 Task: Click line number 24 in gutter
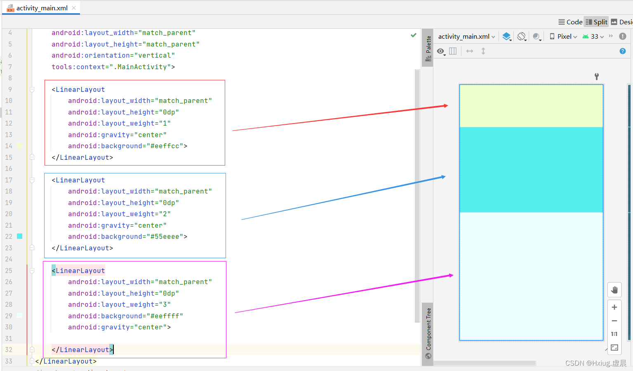click(9, 259)
